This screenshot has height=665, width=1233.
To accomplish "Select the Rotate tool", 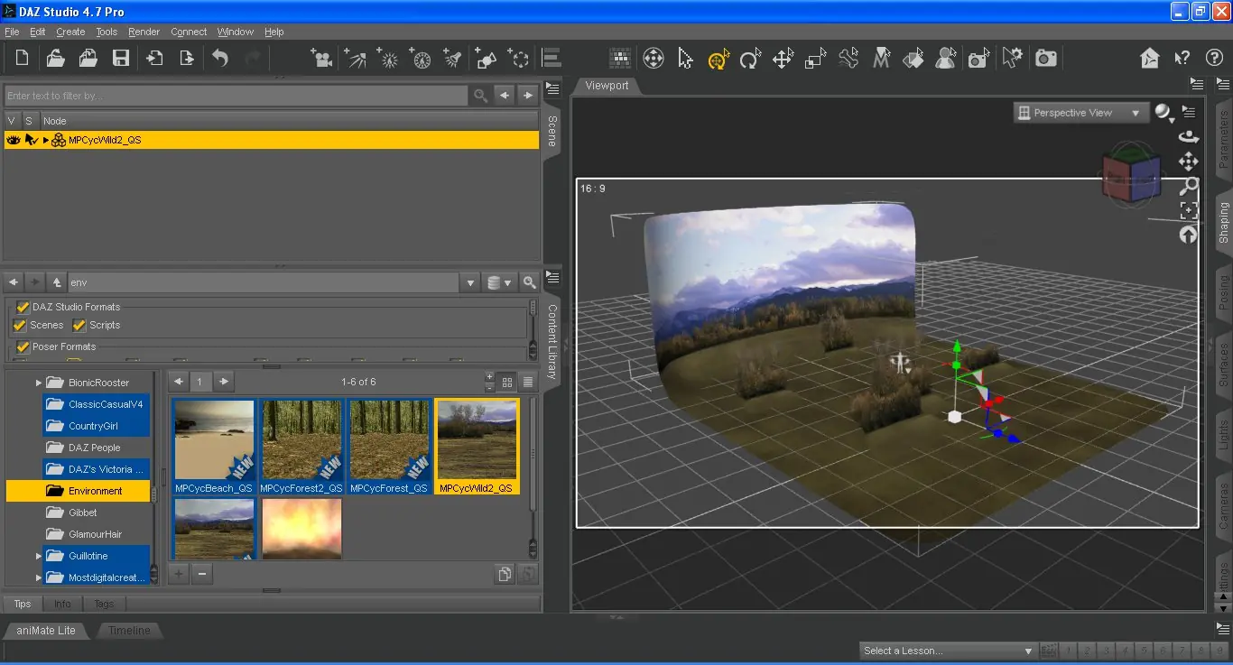I will (749, 60).
